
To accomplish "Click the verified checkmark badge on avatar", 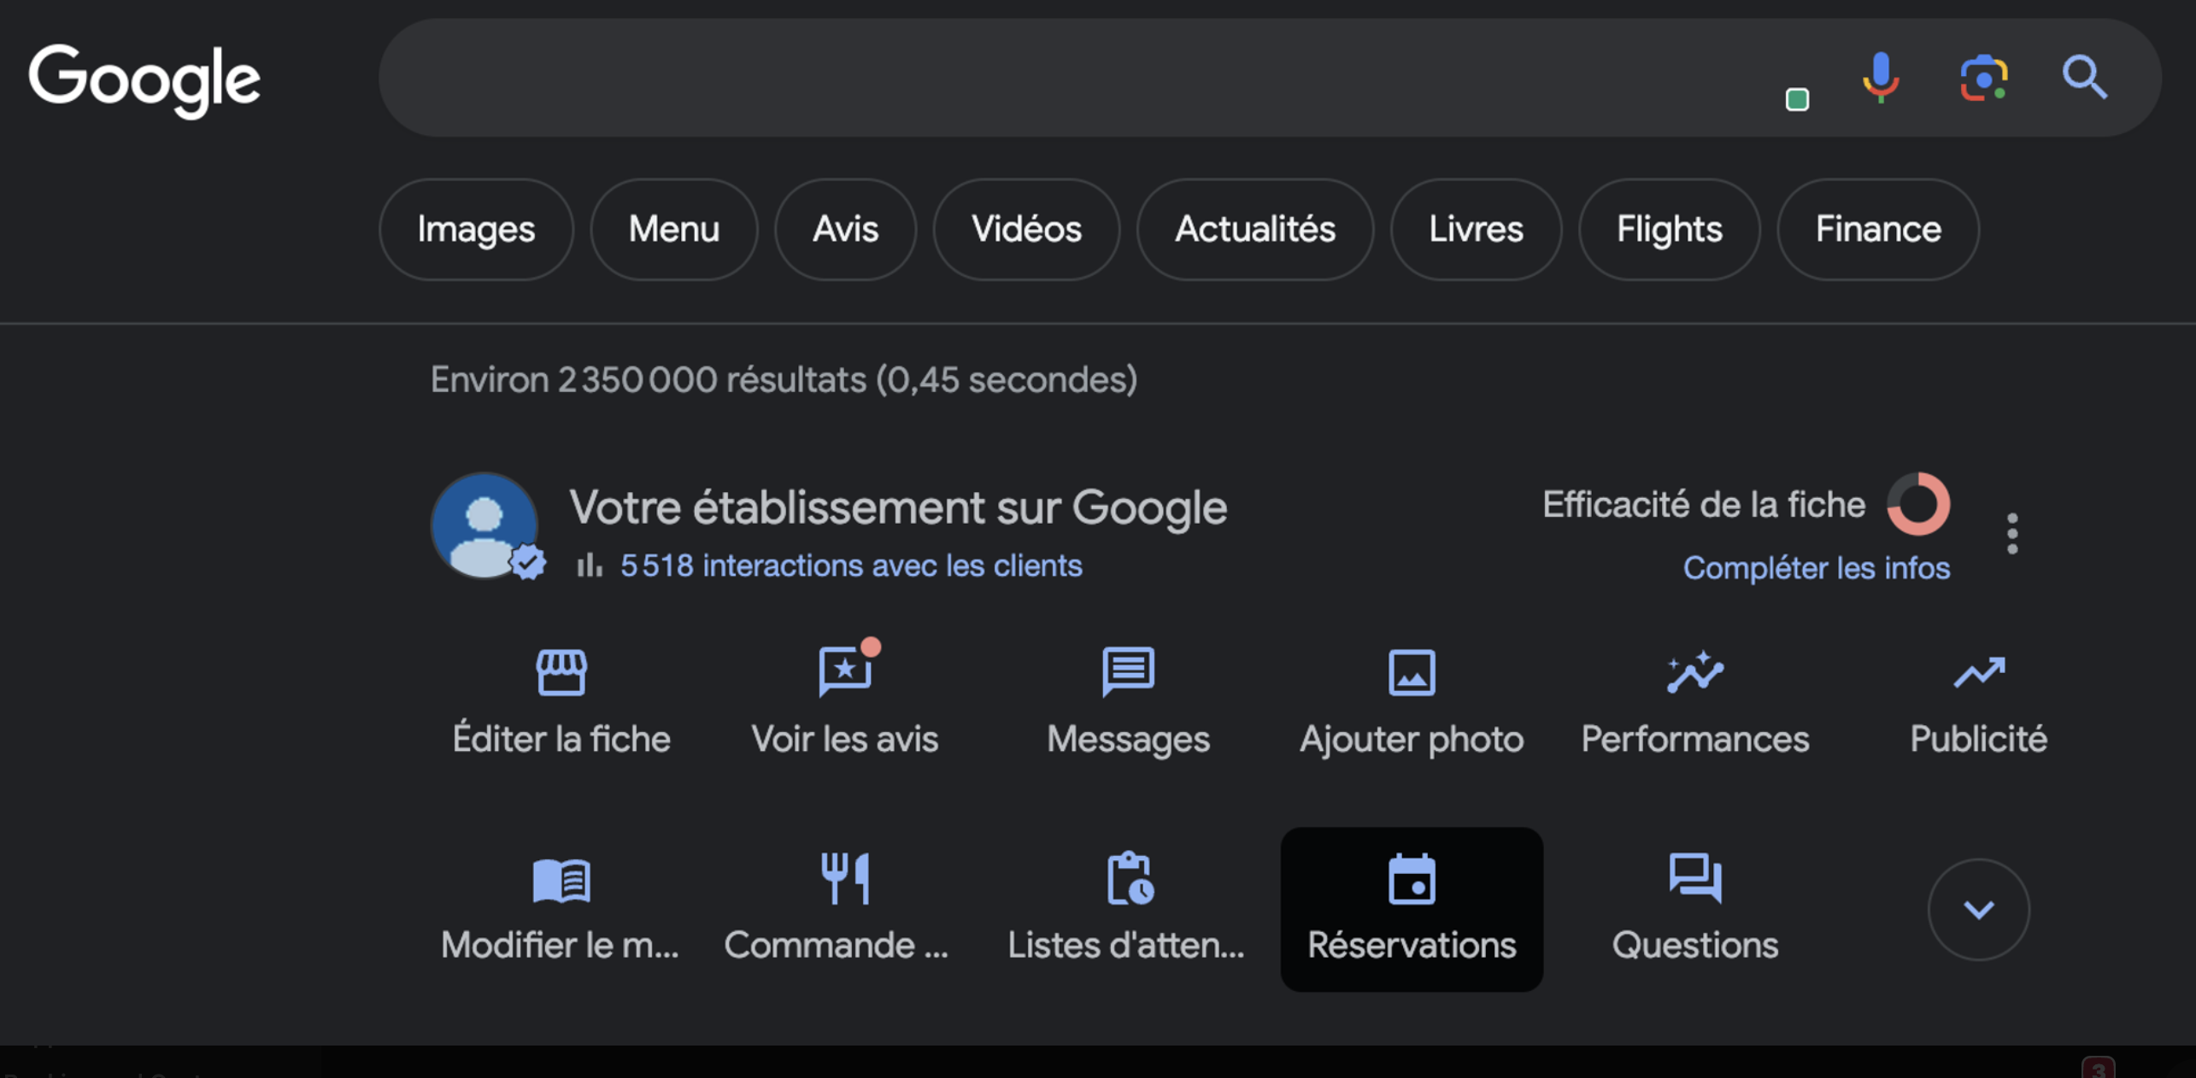I will tap(528, 562).
